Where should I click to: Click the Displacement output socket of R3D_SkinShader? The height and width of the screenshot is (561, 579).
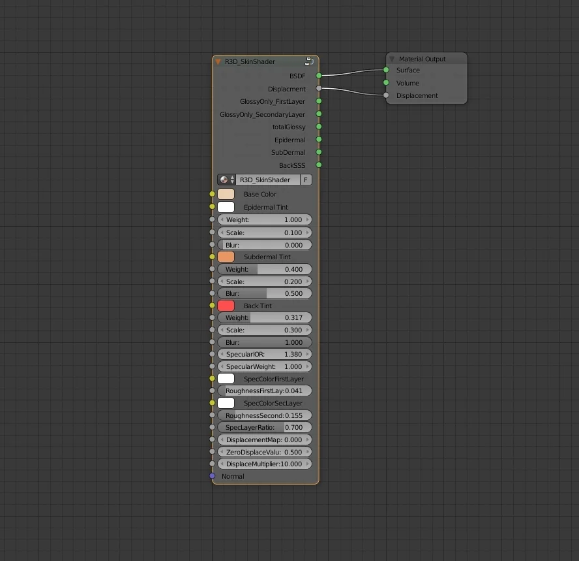coord(318,88)
